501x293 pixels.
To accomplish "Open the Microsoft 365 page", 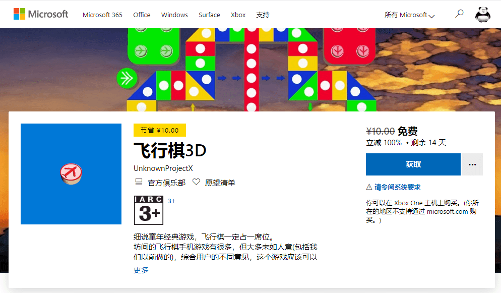I will (x=102, y=15).
